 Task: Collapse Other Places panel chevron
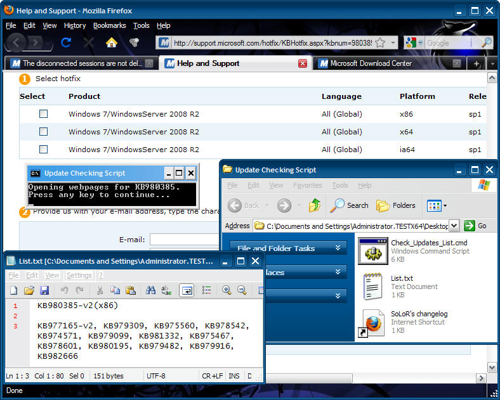pyautogui.click(x=338, y=272)
